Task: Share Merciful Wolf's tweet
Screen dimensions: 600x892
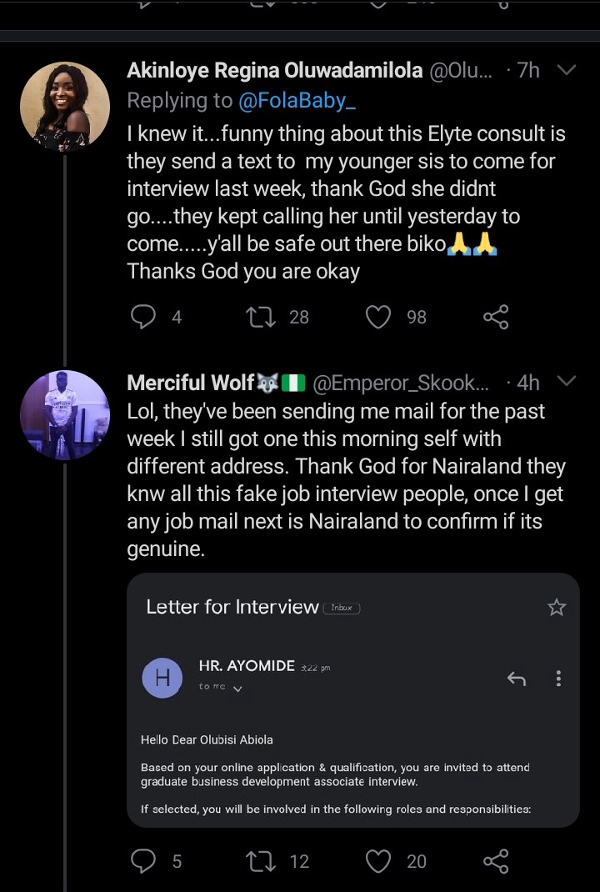Action: pos(496,860)
